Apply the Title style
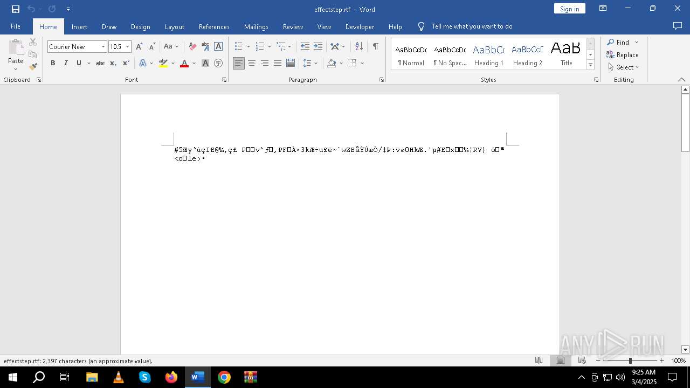690x388 pixels. tap(566, 54)
